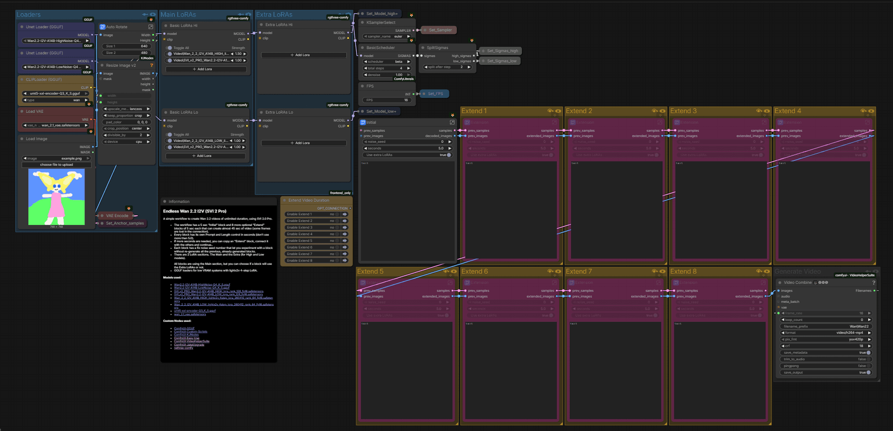Click the collapse dot on BasicScheduler node

(362, 48)
